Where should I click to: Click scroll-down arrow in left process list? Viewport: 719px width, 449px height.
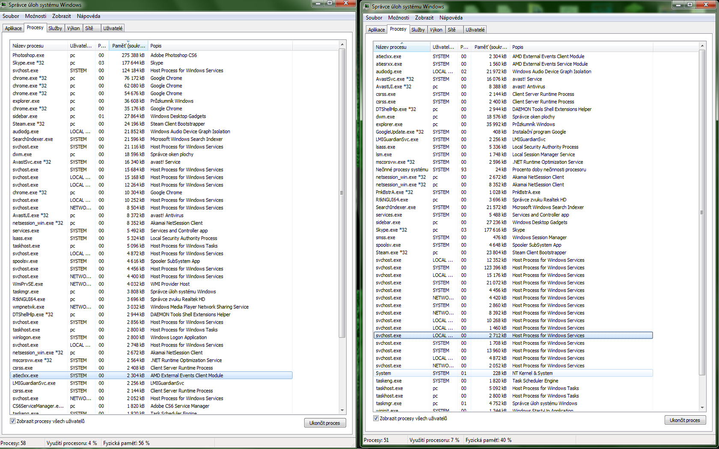pyautogui.click(x=342, y=411)
